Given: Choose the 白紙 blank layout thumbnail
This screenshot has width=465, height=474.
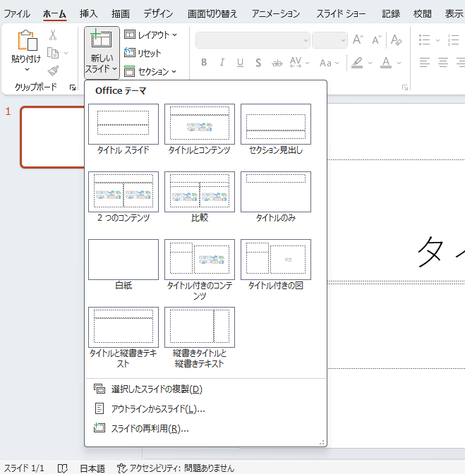Looking at the screenshot, I should pyautogui.click(x=123, y=260).
